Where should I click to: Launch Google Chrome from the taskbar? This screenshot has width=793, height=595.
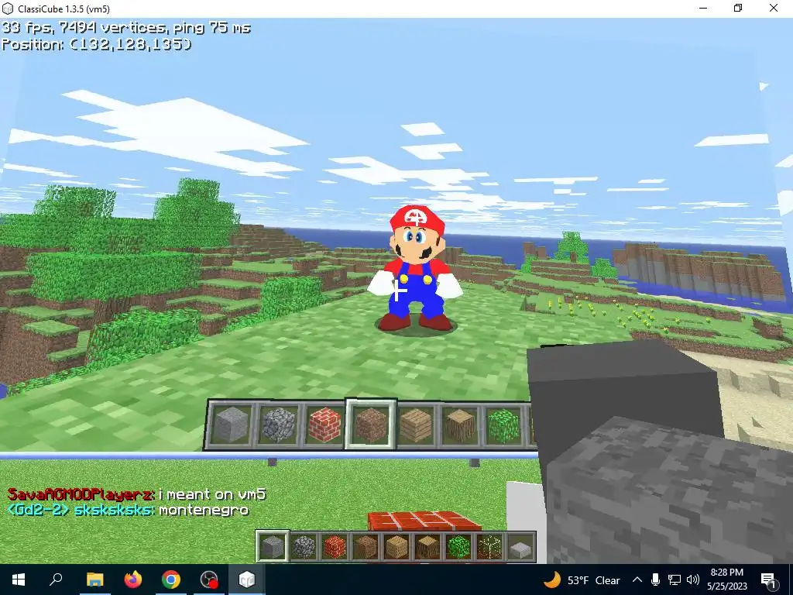coord(171,580)
